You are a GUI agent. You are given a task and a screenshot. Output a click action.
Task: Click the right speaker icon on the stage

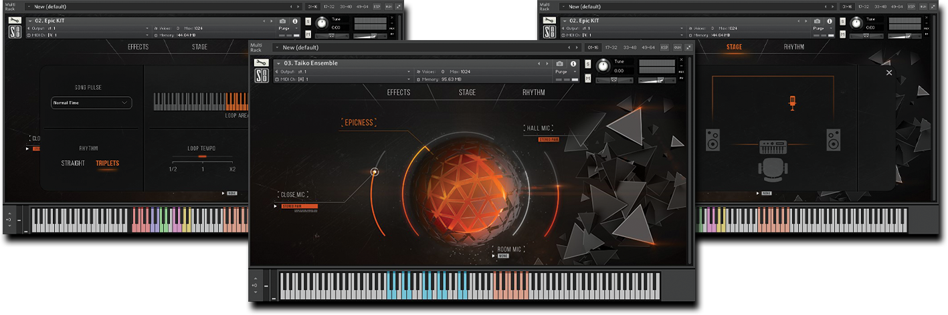(833, 140)
